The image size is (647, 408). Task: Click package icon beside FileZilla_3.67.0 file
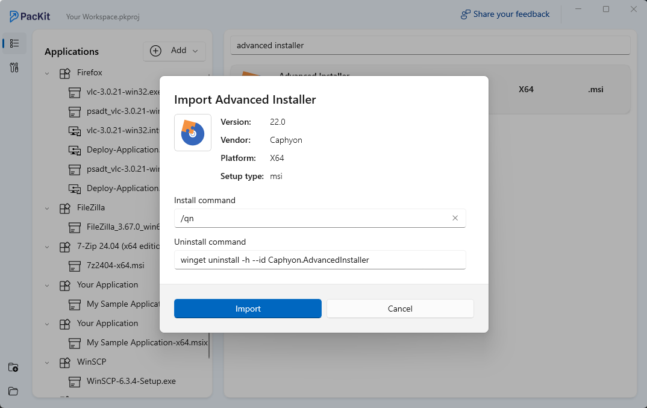[75, 227]
